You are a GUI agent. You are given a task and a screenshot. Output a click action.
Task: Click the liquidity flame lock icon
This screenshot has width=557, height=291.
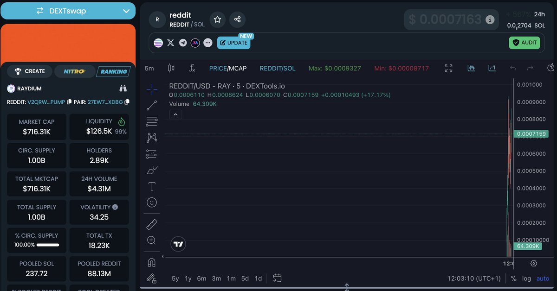pos(122,121)
